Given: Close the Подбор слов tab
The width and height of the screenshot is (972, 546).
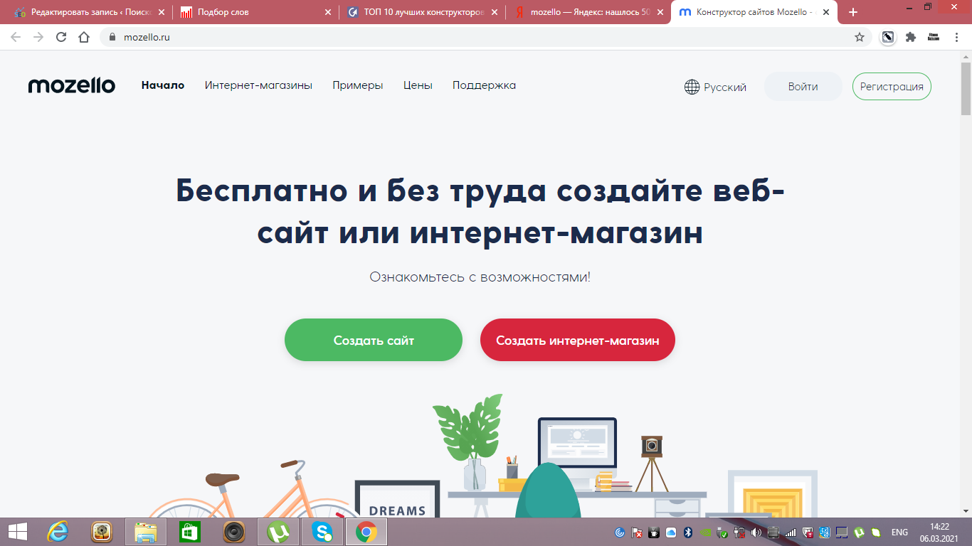Looking at the screenshot, I should tap(328, 12).
